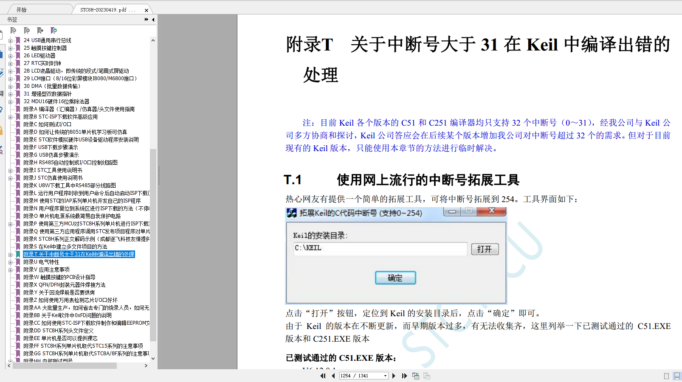The image size is (682, 382).
Task: Open bookmark 附录D 如何让传统的8051单片机学习板可仿真
Action: point(75,132)
